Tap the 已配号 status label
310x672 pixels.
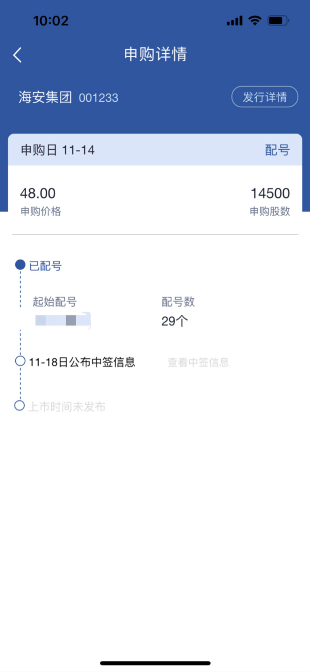45,266
